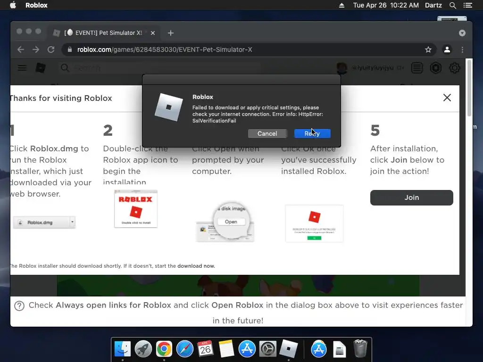Open the Apple menu
The width and height of the screenshot is (483, 362).
coord(13,5)
